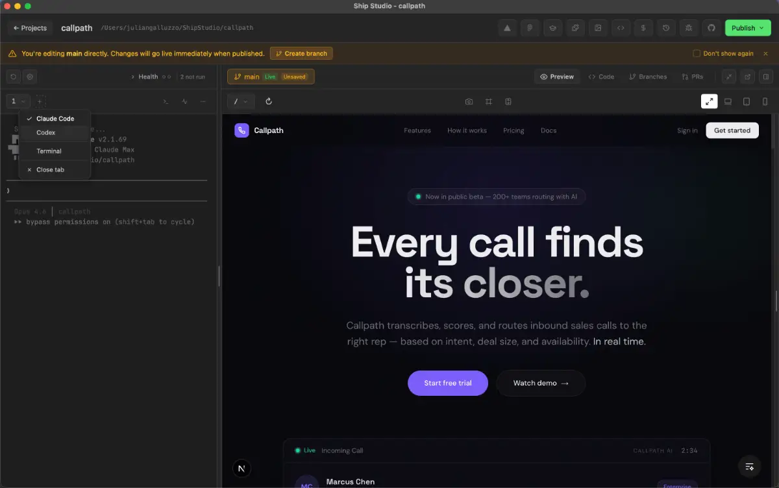Go back to Projects
The height and width of the screenshot is (488, 779).
(x=30, y=28)
